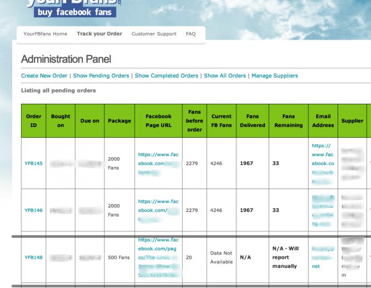The width and height of the screenshot is (371, 288).
Task: Open order YFB146 link
Action: point(33,210)
